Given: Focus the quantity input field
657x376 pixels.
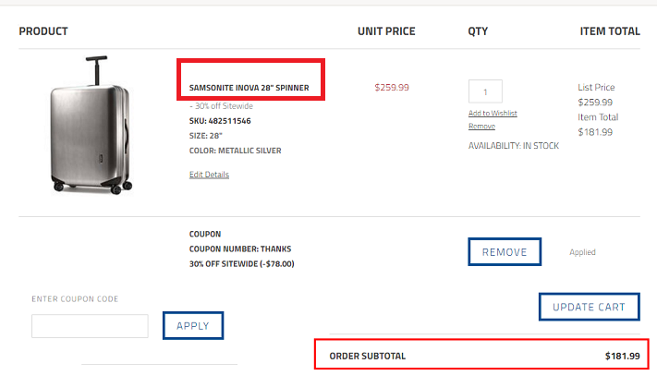Looking at the screenshot, I should [x=485, y=91].
